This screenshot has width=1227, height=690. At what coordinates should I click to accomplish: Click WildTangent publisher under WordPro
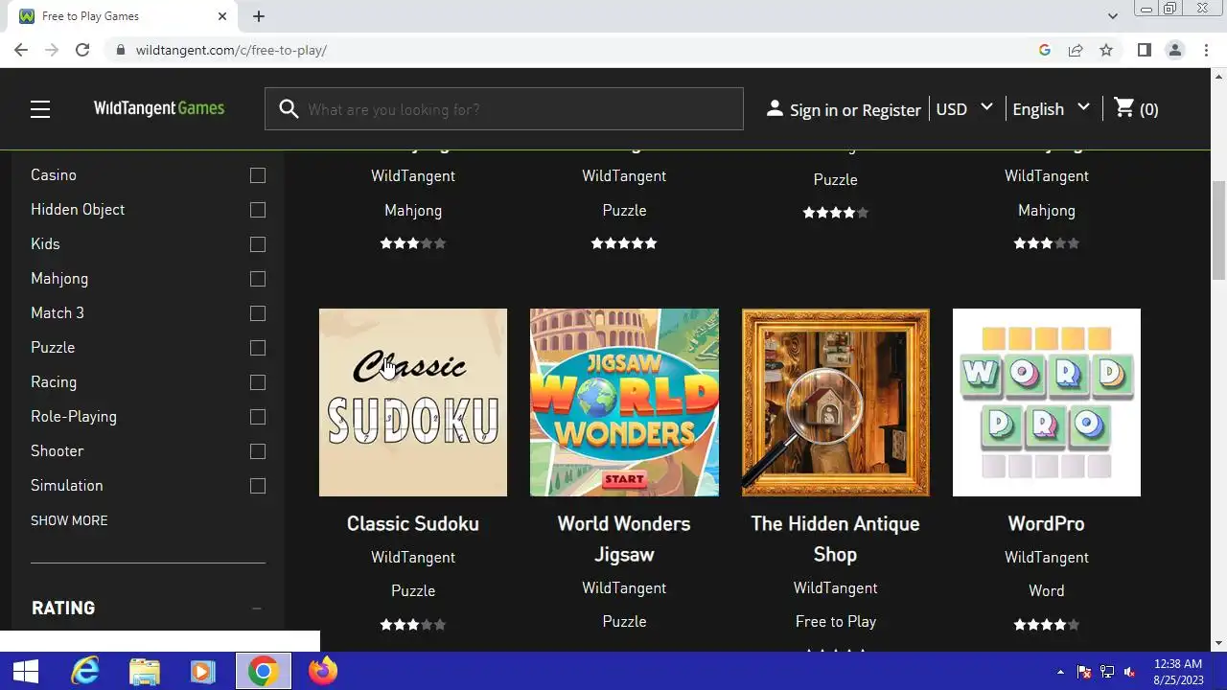[x=1047, y=557]
